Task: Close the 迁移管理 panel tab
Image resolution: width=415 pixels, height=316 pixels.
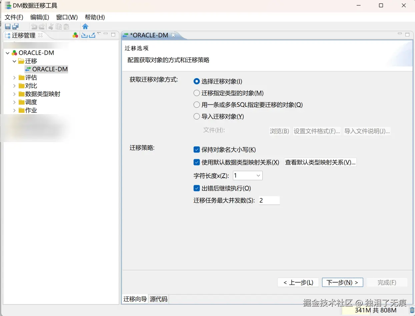Action: pyautogui.click(x=40, y=35)
